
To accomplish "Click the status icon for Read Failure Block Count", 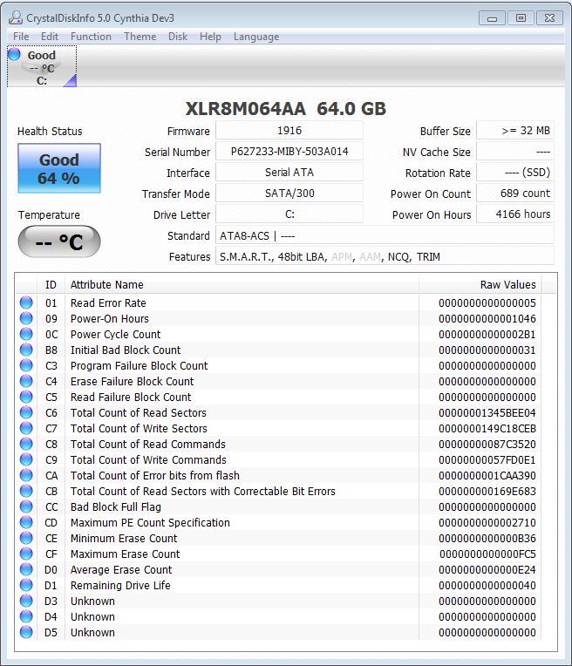I will (x=26, y=397).
